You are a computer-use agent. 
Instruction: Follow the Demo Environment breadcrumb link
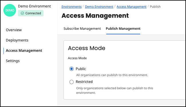tap(99, 7)
